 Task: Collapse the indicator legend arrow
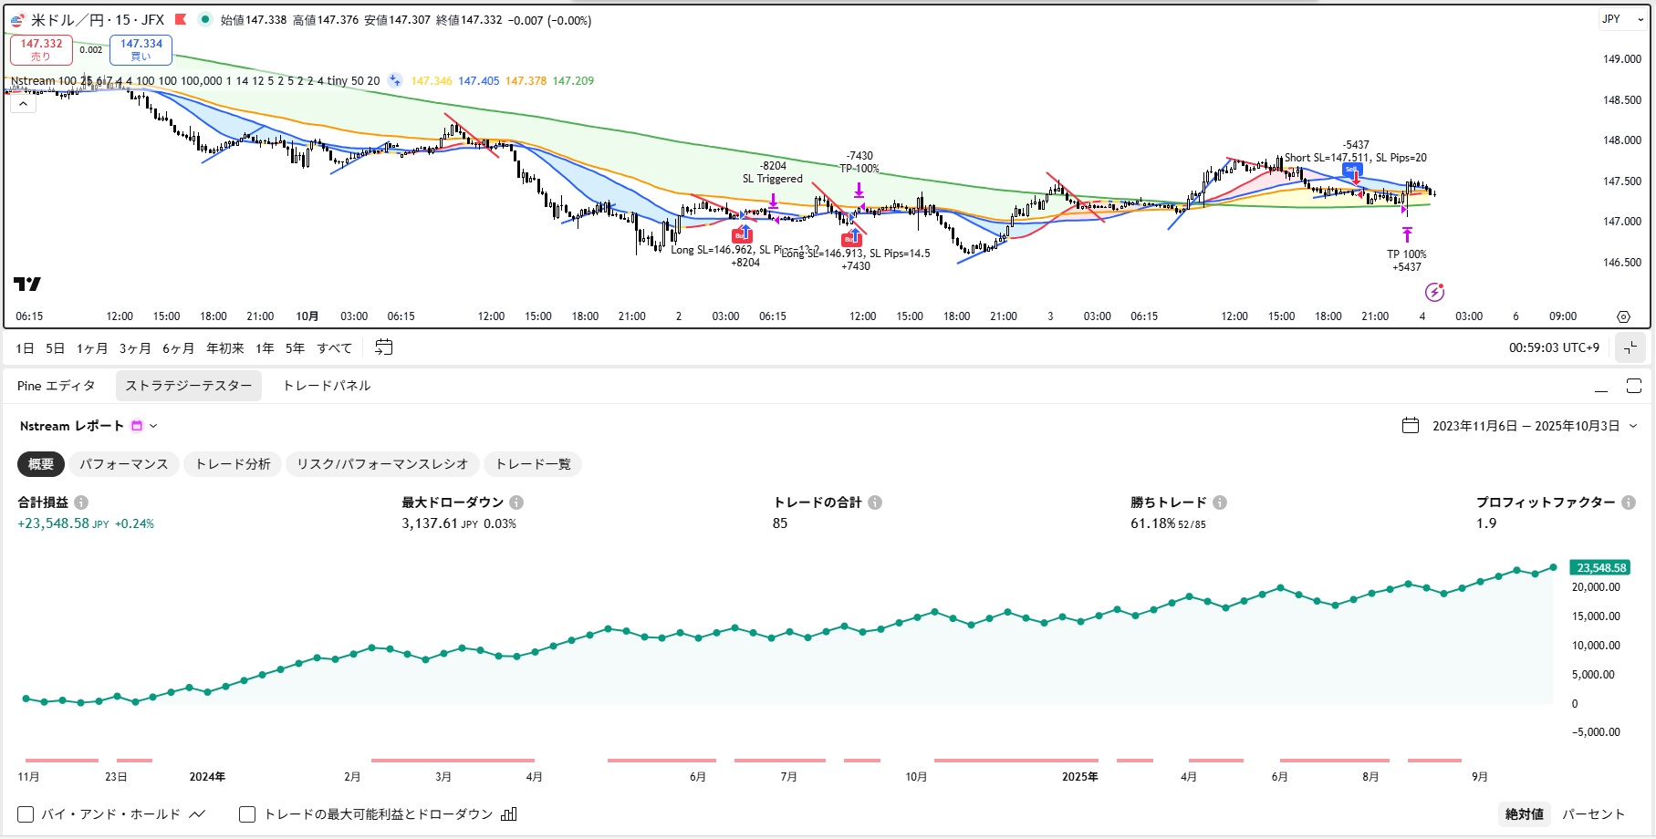tap(23, 104)
